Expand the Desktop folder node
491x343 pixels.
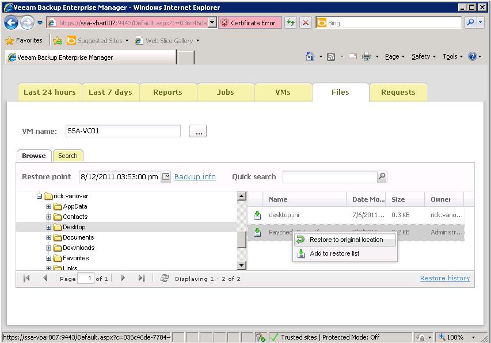(x=48, y=228)
